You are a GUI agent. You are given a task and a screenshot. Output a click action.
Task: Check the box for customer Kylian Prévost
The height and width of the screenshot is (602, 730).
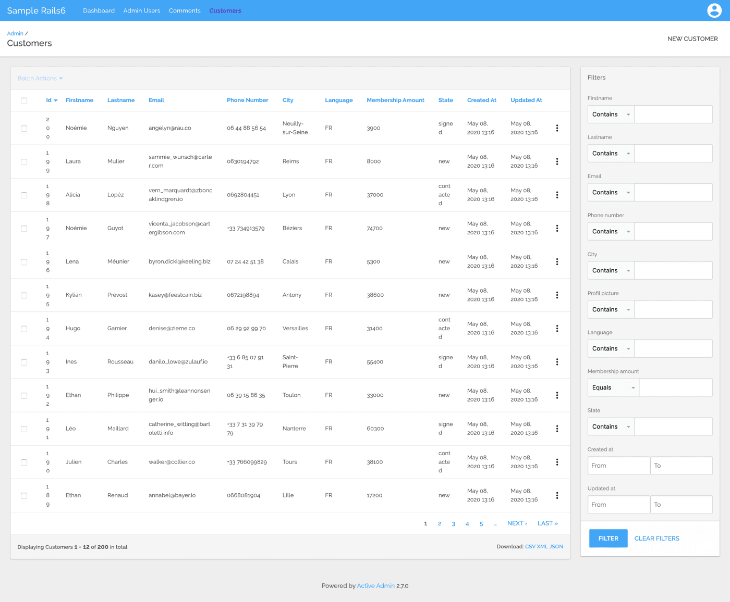[x=24, y=295]
